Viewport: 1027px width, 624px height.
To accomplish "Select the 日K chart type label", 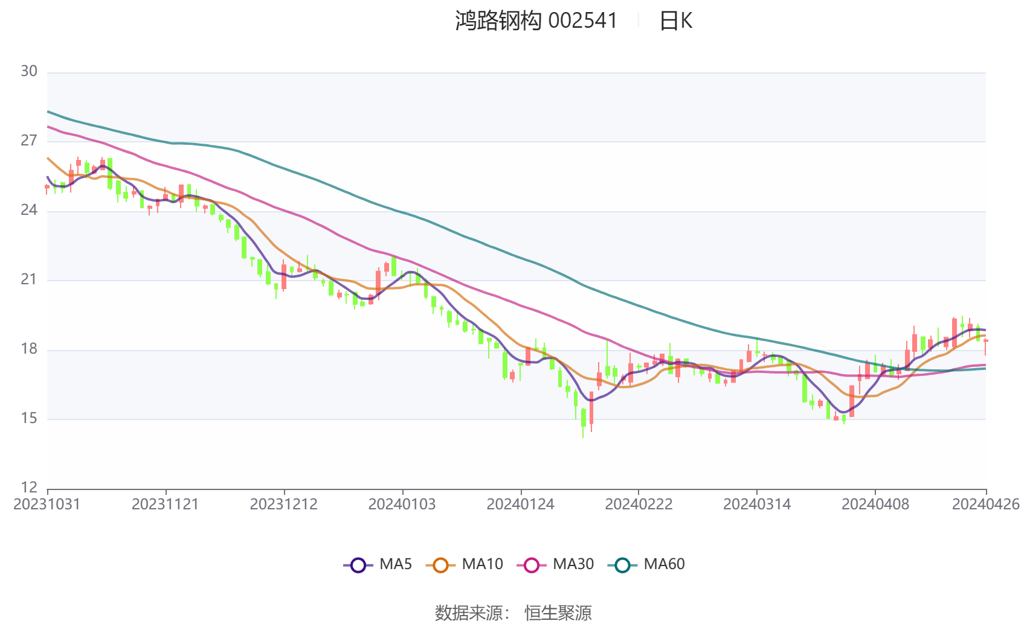I will 675,21.
